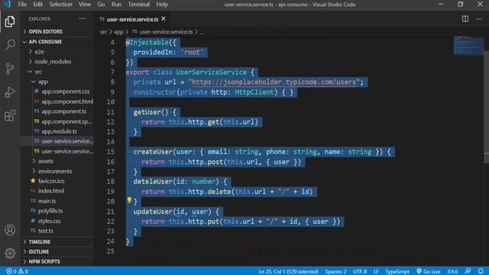Open the Extensions view icon
Image resolution: width=489 pixels, height=275 pixels.
pos(10,115)
